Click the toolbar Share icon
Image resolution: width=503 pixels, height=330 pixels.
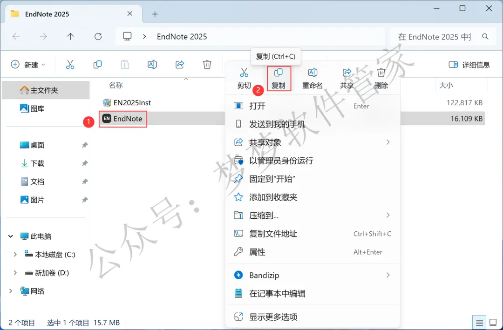[180, 64]
